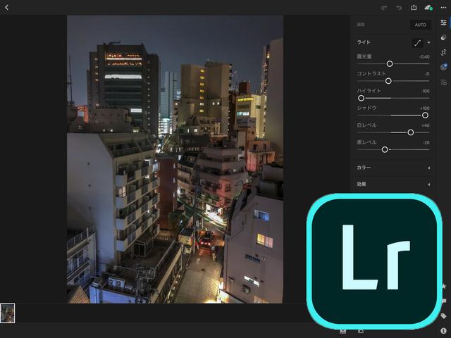Click the コントラスト label
The image size is (451, 338).
click(x=371, y=73)
